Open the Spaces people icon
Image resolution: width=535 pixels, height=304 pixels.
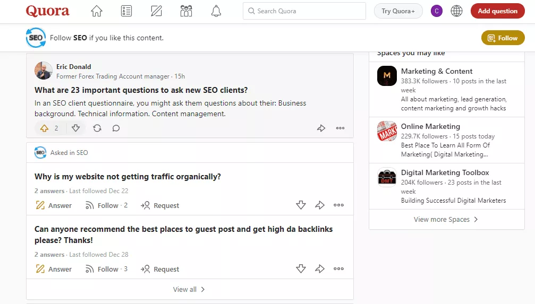coord(186,11)
